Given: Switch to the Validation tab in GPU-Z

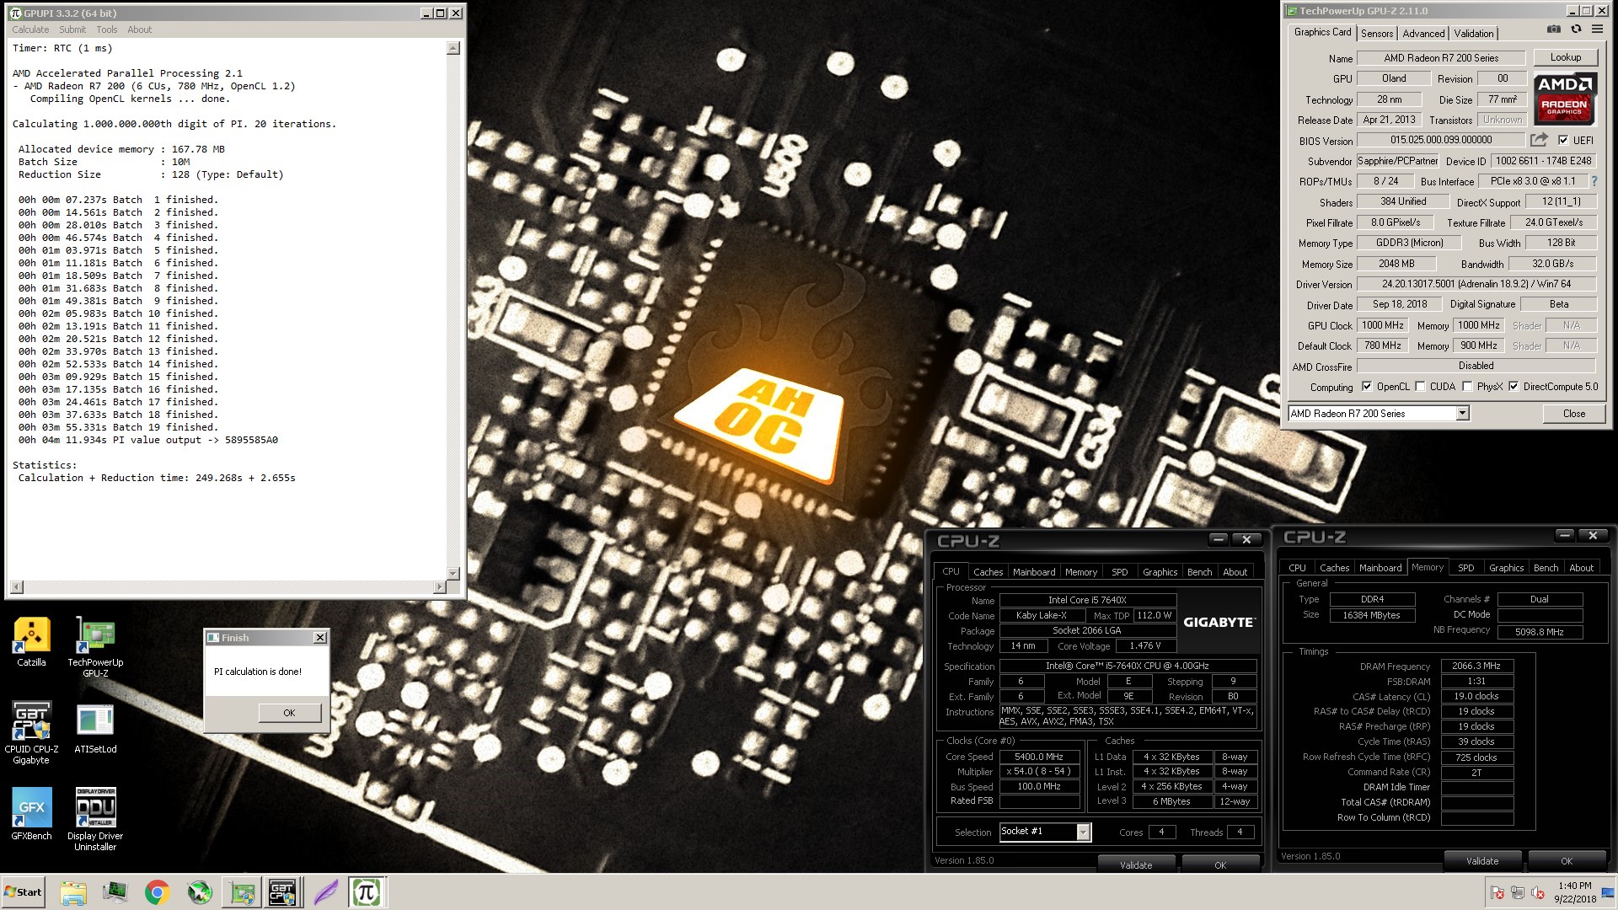Looking at the screenshot, I should tap(1474, 34).
